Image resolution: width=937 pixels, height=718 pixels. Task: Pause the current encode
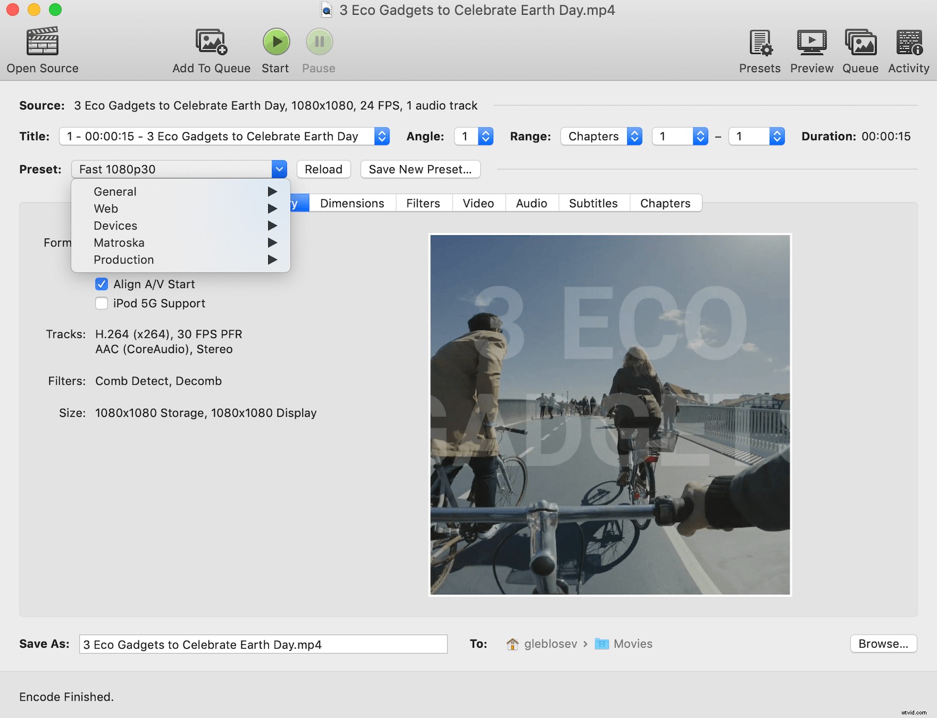click(318, 41)
